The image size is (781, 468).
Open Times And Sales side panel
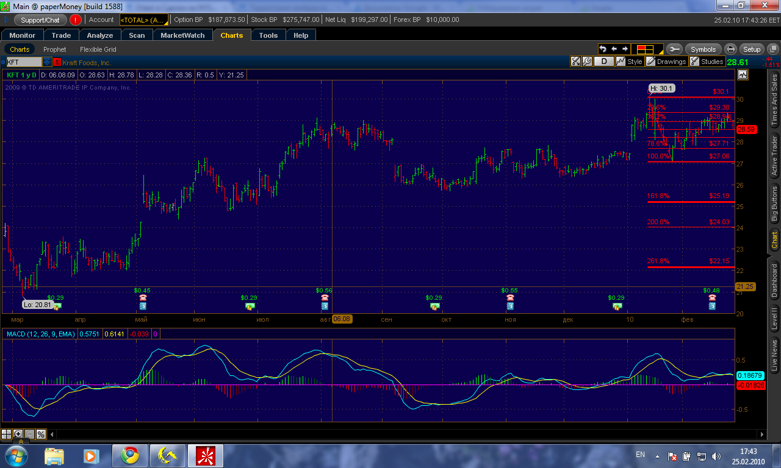coord(774,99)
